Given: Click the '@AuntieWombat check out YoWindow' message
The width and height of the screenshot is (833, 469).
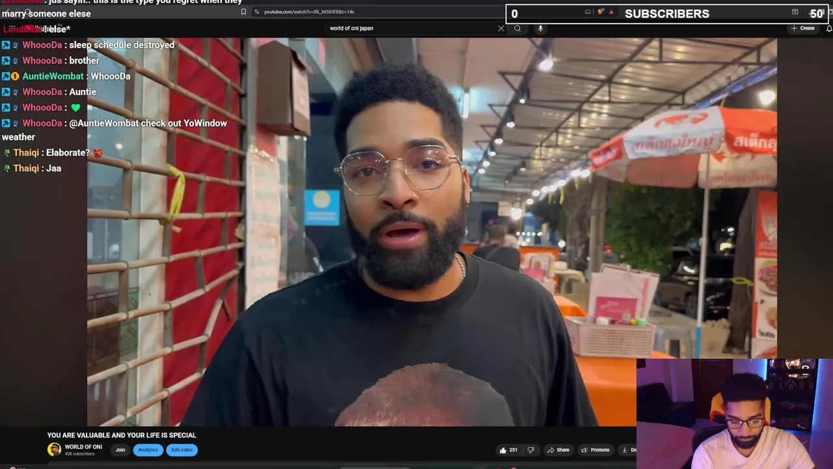Looking at the screenshot, I should (115, 130).
